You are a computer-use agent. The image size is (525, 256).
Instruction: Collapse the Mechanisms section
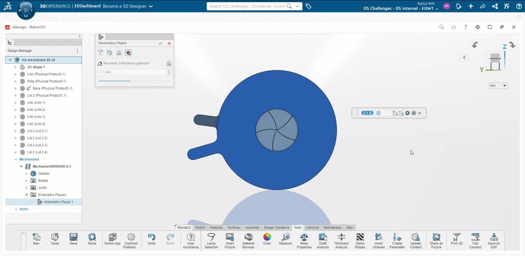[16, 159]
